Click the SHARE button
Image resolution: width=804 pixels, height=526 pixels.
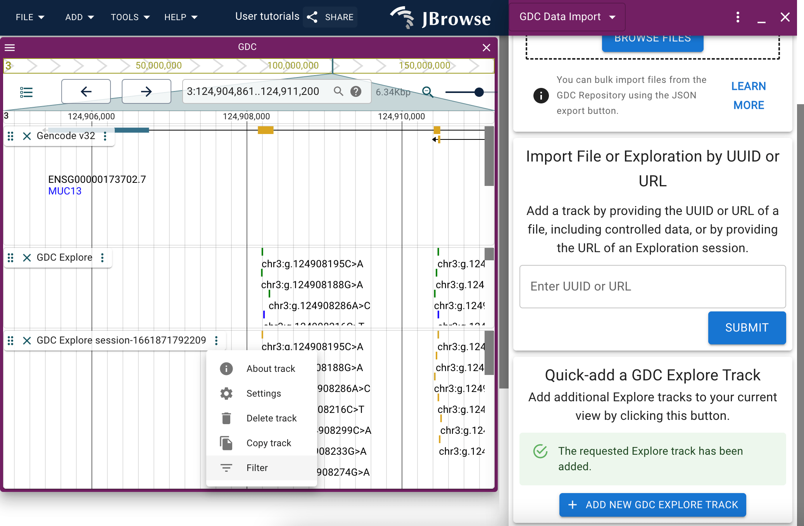pos(330,17)
